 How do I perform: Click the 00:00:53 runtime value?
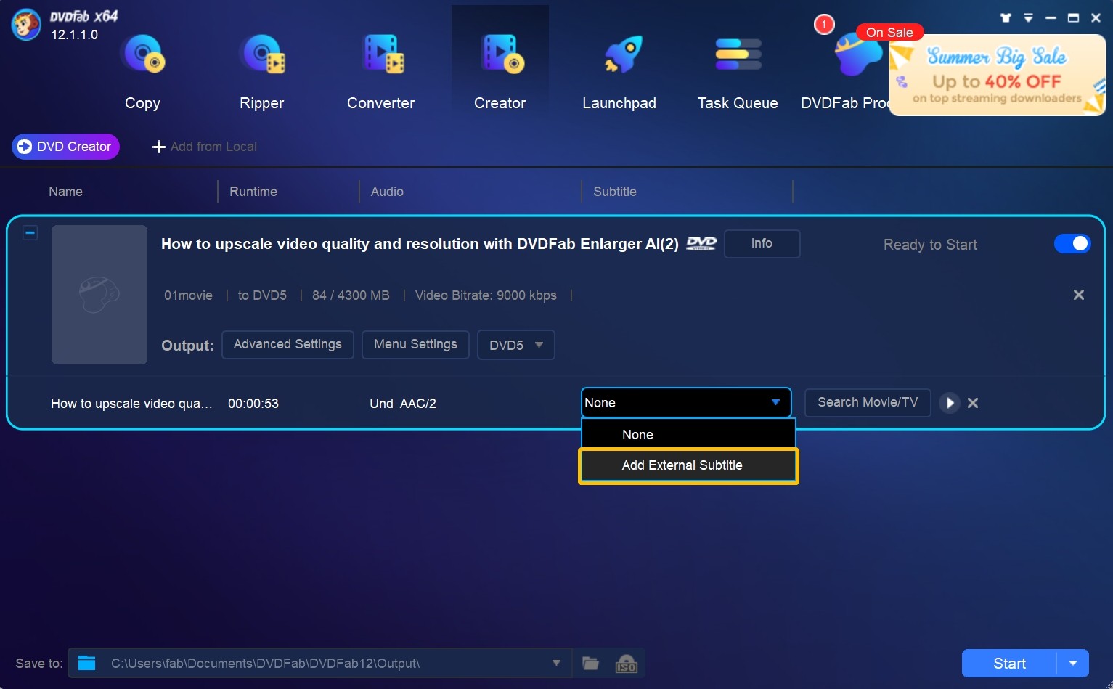pyautogui.click(x=253, y=404)
